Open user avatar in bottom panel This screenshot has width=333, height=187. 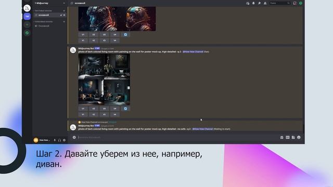tap(36, 140)
